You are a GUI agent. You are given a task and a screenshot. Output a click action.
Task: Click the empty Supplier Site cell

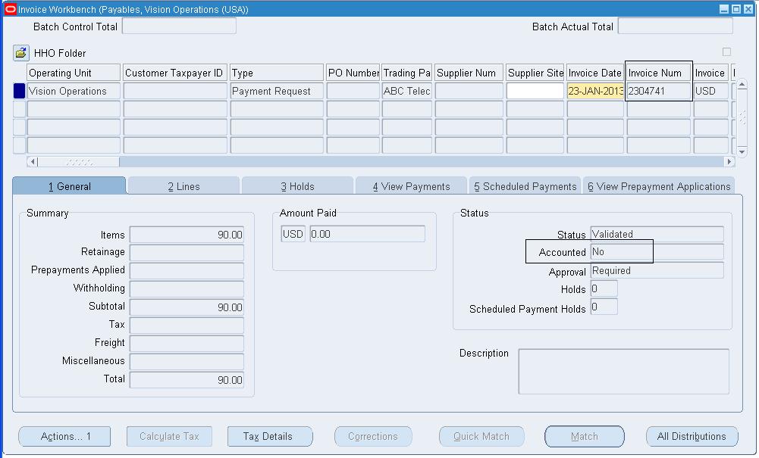pos(535,91)
